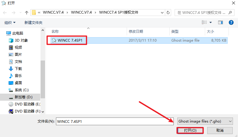Expand the address bar history dropdown

click(x=162, y=13)
